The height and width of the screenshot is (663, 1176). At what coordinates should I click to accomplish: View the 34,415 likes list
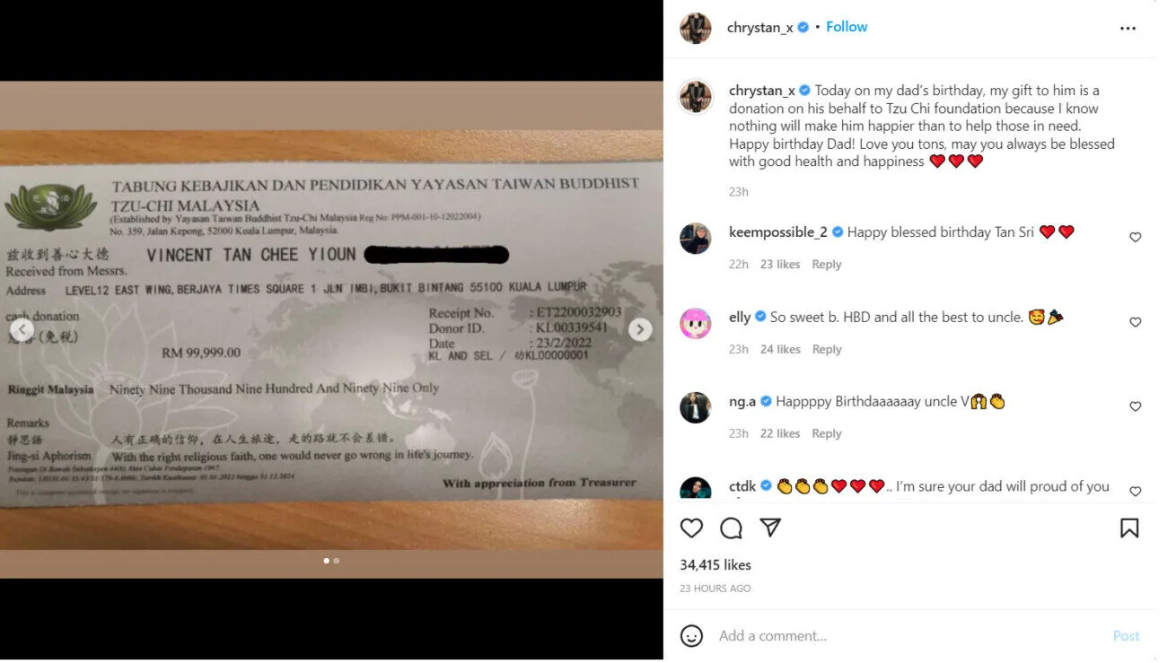[x=715, y=565]
